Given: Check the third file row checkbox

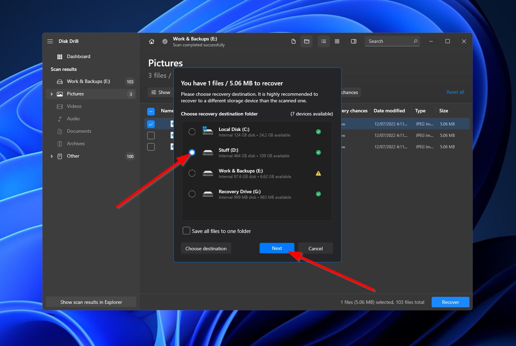Looking at the screenshot, I should click(x=151, y=147).
